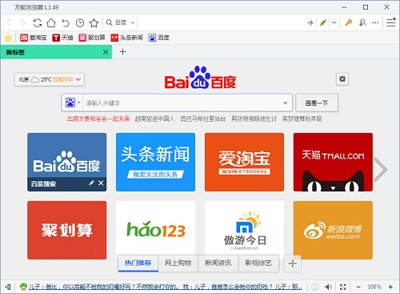Switch to the 网上购物 tab
Image resolution: width=400 pixels, height=294 pixels.
pos(178,263)
